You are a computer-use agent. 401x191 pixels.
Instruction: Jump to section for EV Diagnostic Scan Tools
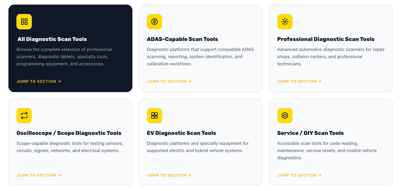coord(169,175)
